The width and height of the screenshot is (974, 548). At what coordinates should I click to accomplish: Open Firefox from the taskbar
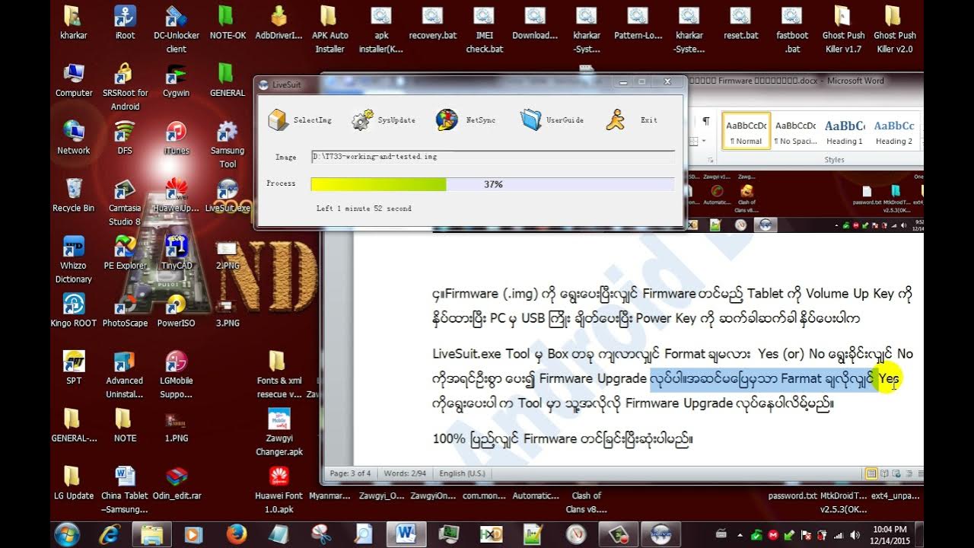click(237, 534)
